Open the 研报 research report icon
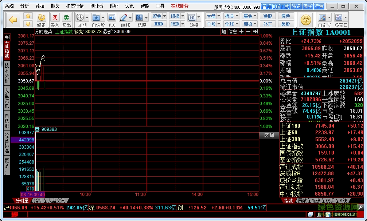 pyautogui.click(x=175, y=16)
